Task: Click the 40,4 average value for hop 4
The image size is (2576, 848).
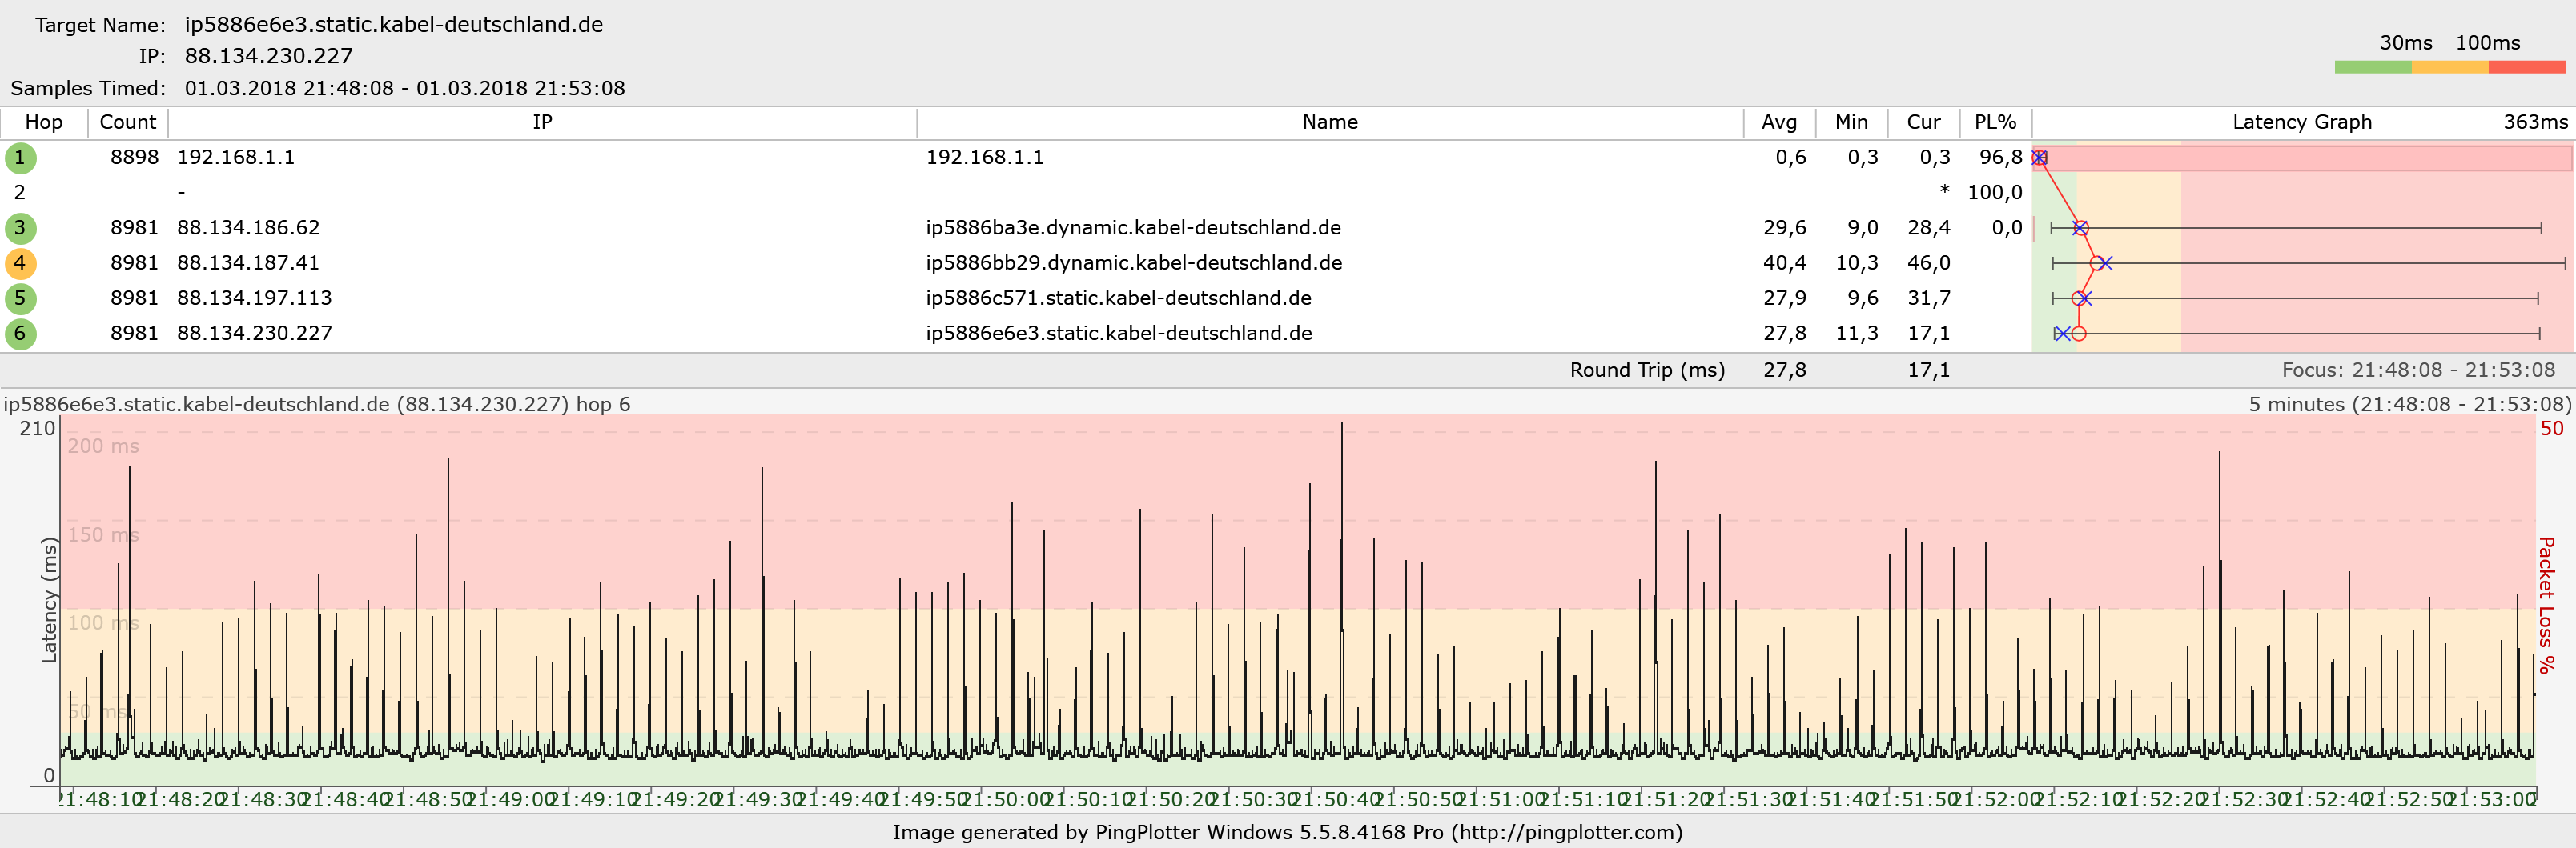Action: [1785, 262]
